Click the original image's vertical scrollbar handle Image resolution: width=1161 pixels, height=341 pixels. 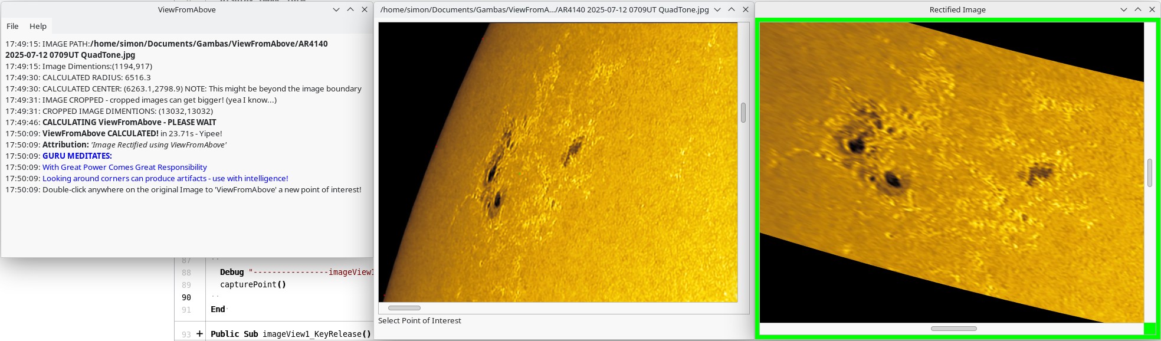point(743,113)
